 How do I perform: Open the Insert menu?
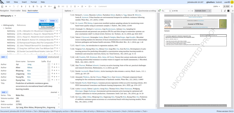24,2
